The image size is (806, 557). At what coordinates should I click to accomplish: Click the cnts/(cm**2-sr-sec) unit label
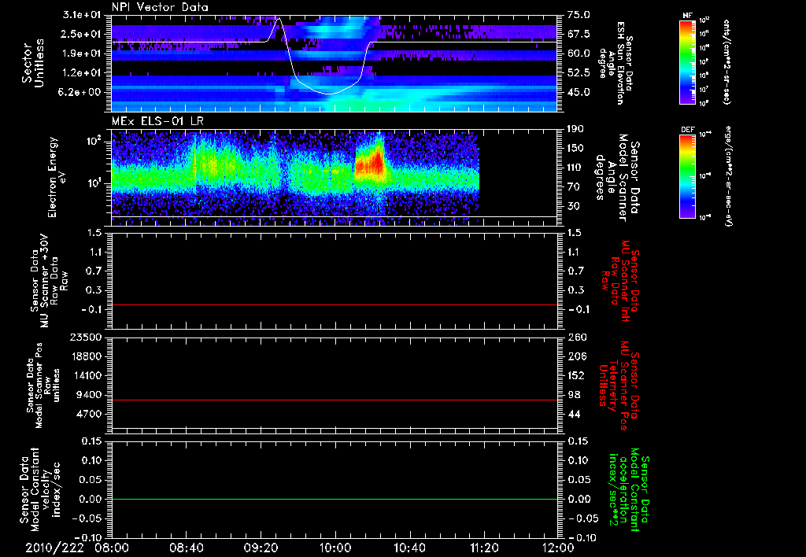coord(727,62)
